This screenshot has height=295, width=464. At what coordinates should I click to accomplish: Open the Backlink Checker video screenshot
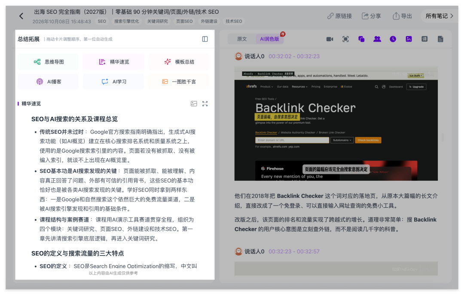pyautogui.click(x=336, y=124)
